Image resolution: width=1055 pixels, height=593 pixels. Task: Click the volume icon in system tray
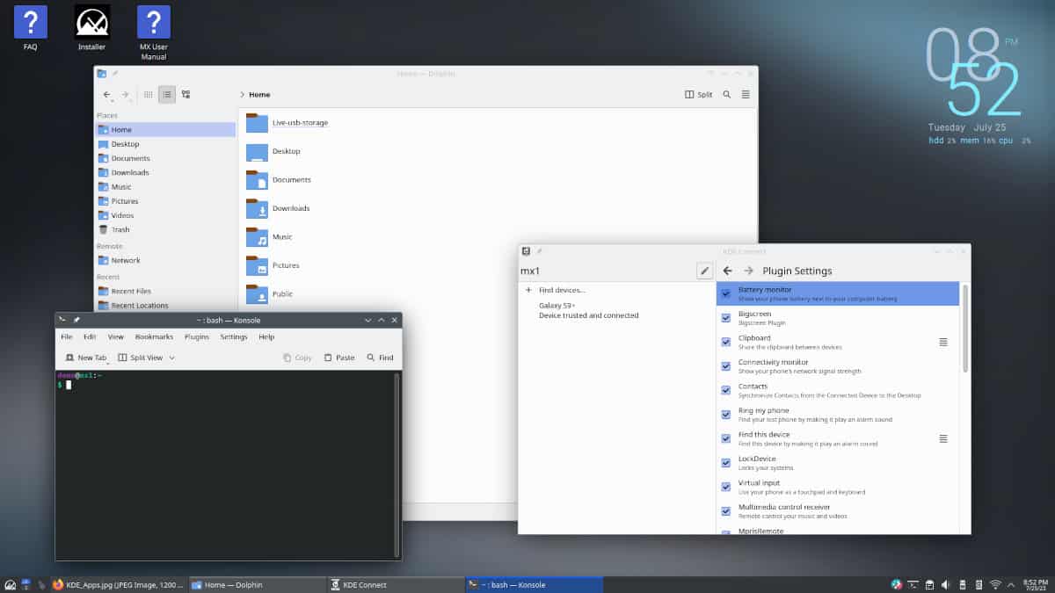pyautogui.click(x=946, y=584)
